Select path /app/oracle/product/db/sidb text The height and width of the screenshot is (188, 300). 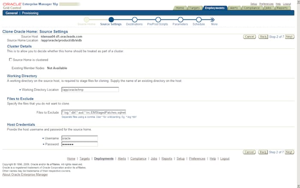[x=61, y=40]
